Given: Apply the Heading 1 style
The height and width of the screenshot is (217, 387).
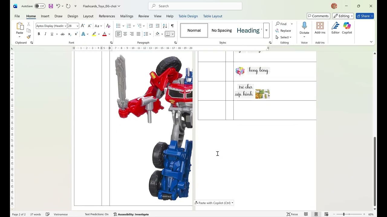Looking at the screenshot, I should click(248, 30).
